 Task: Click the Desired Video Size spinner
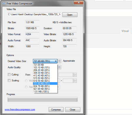59,61
